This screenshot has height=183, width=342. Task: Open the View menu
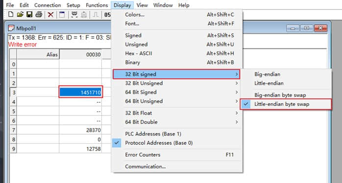pos(142,5)
